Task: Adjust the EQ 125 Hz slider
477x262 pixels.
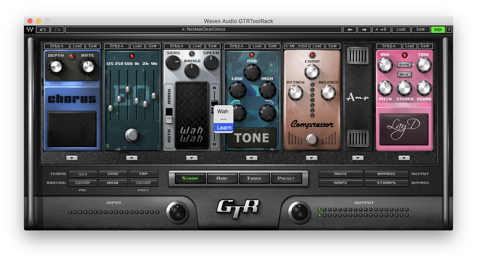Action: click(x=110, y=108)
